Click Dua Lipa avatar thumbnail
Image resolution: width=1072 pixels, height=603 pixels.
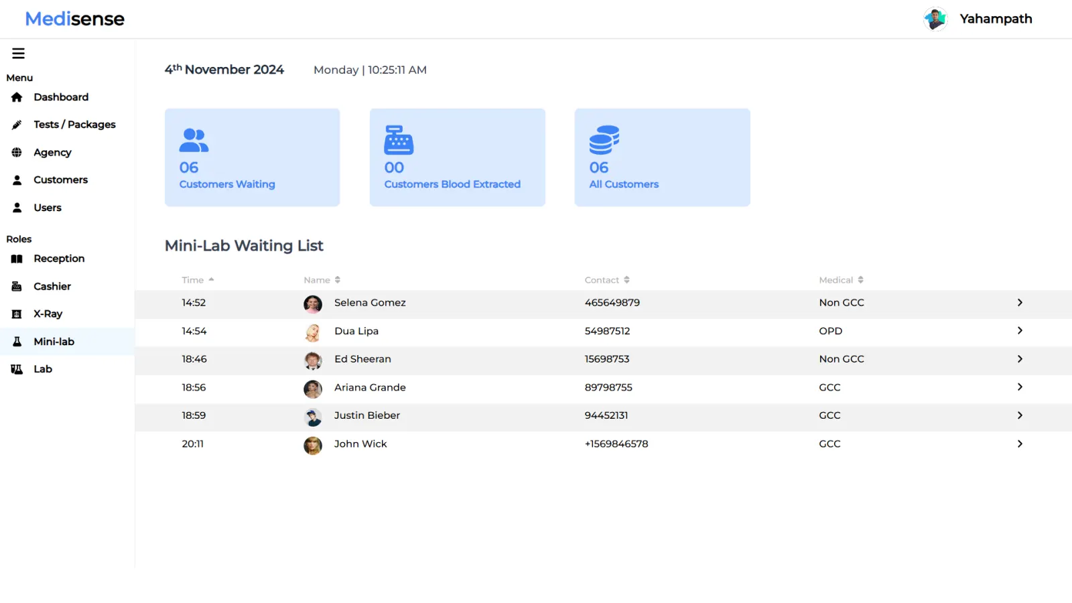pyautogui.click(x=313, y=332)
